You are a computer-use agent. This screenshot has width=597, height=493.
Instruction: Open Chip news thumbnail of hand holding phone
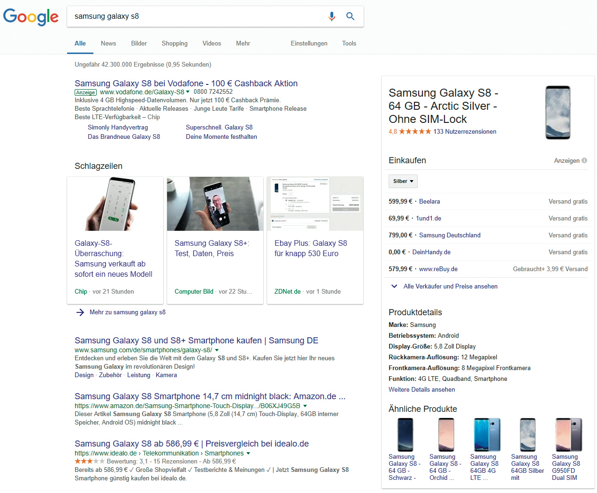click(115, 204)
